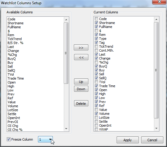Click the Current Columns scrollbar thumb

tap(156, 70)
